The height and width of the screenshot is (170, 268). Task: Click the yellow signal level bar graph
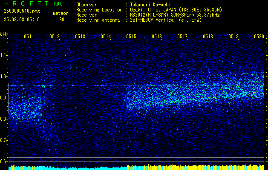[196, 167]
